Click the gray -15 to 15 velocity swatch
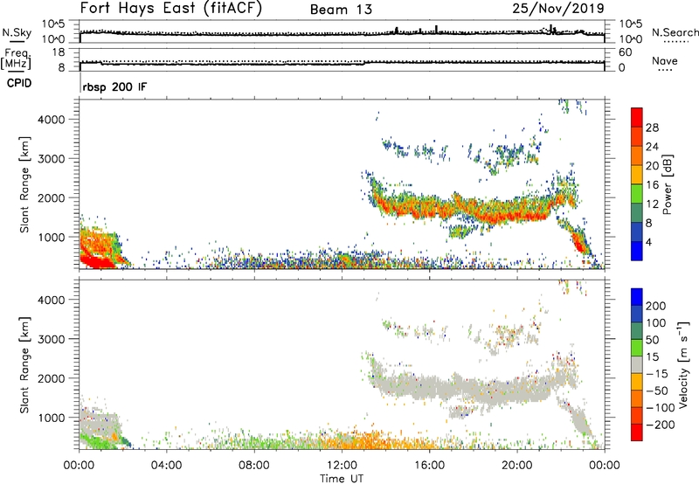This screenshot has height=484, width=699. point(637,364)
